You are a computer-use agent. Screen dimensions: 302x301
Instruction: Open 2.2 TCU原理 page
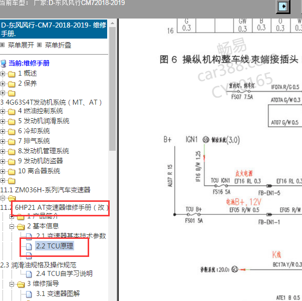(x=55, y=246)
